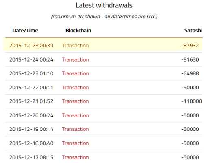Click the Date/Time column header
This screenshot has height=163, width=204.
click(x=25, y=31)
